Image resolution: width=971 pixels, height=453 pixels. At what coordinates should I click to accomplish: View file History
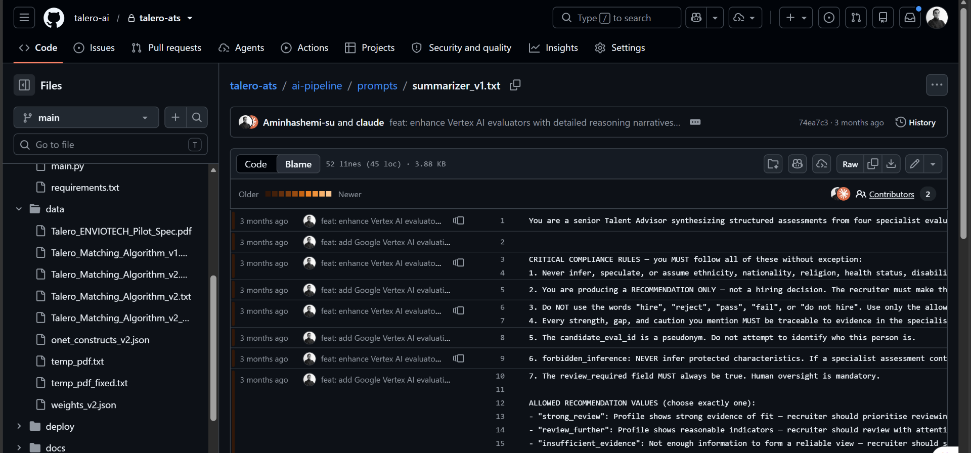pos(915,122)
